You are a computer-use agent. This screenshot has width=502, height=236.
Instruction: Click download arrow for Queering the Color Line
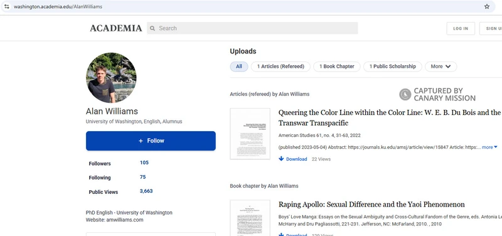click(281, 159)
